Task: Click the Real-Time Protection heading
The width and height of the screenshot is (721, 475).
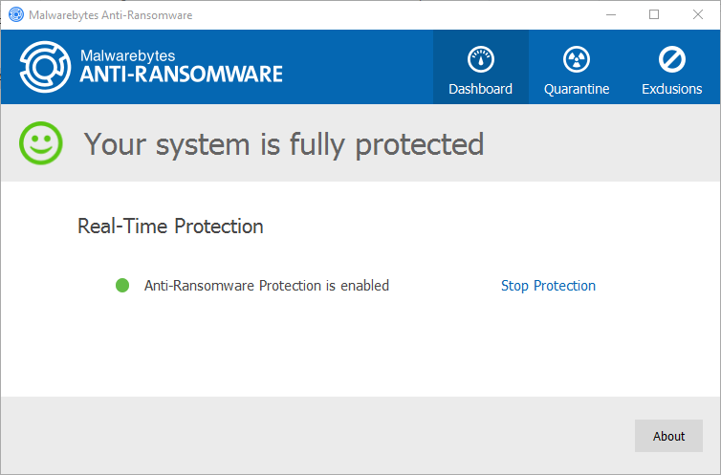Action: pyautogui.click(x=170, y=226)
